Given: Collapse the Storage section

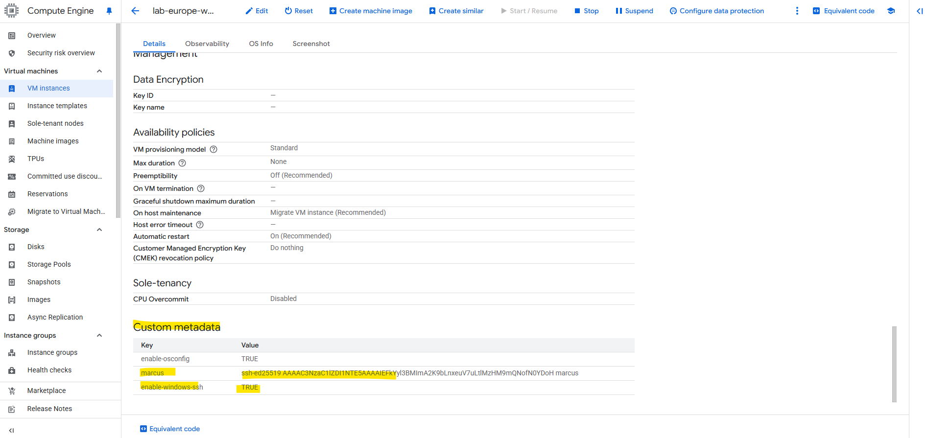Looking at the screenshot, I should [99, 230].
